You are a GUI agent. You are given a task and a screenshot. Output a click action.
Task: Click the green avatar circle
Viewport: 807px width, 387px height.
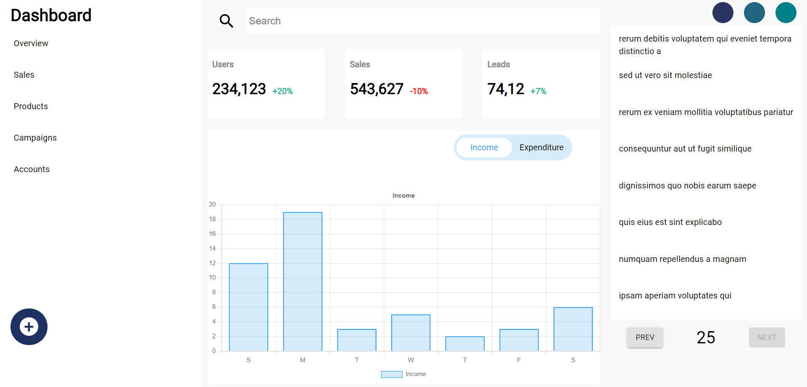pyautogui.click(x=786, y=13)
